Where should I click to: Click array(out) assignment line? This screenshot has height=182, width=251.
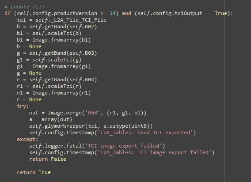pos(51,120)
